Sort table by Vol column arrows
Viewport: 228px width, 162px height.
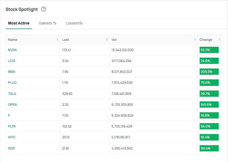coord(195,40)
